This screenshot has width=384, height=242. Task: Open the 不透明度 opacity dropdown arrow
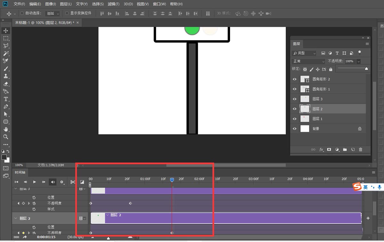coord(358,61)
